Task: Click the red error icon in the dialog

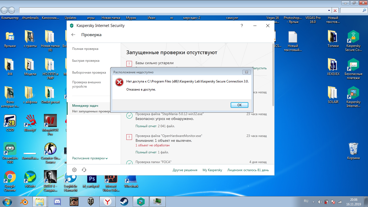Action: (119, 82)
